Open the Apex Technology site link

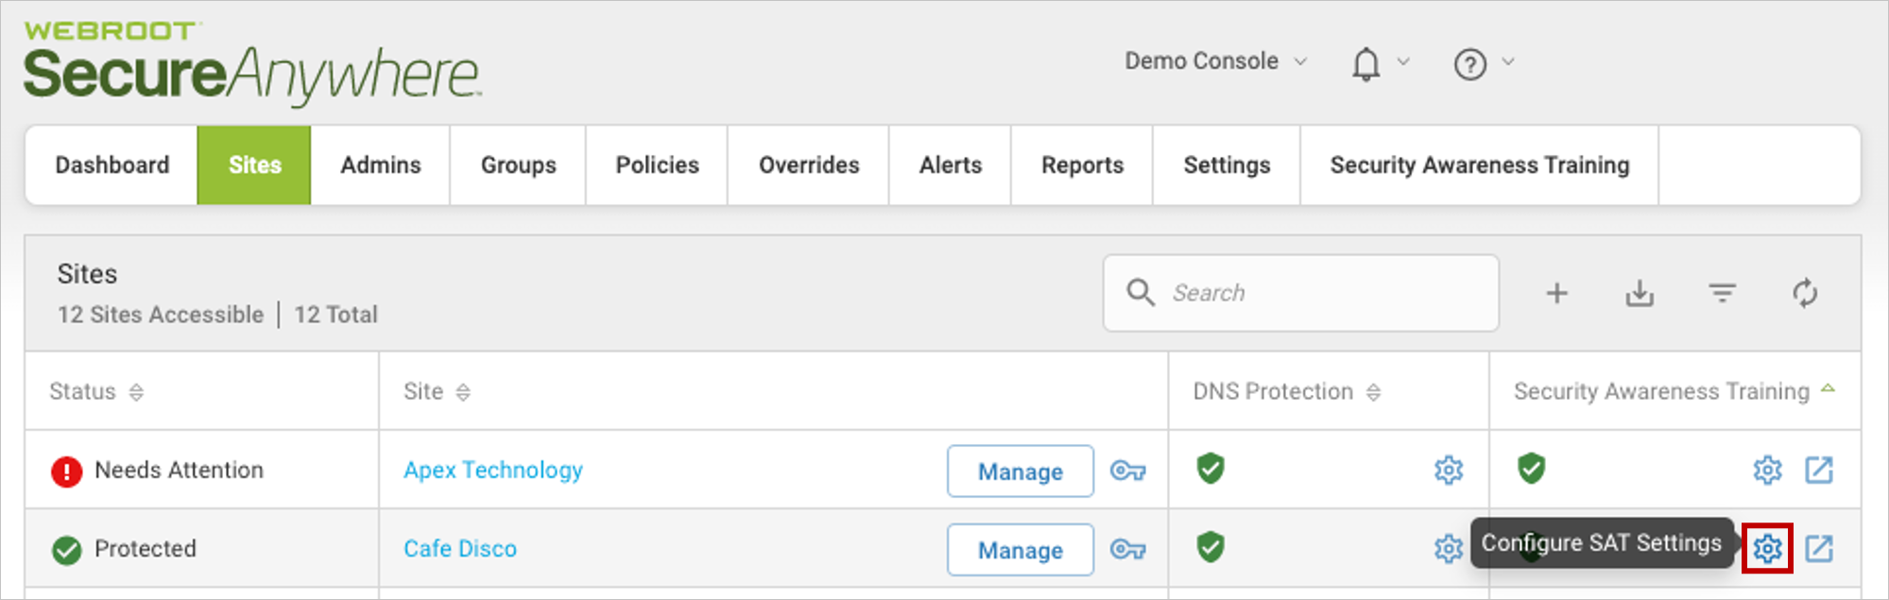coord(493,471)
